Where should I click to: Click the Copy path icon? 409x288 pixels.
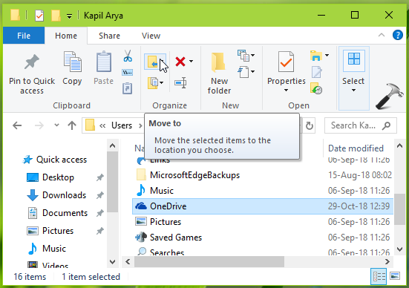[127, 72]
